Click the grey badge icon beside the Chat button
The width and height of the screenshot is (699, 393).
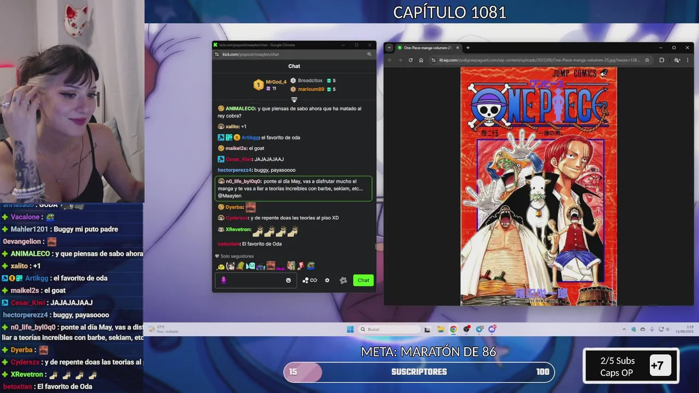pos(343,280)
